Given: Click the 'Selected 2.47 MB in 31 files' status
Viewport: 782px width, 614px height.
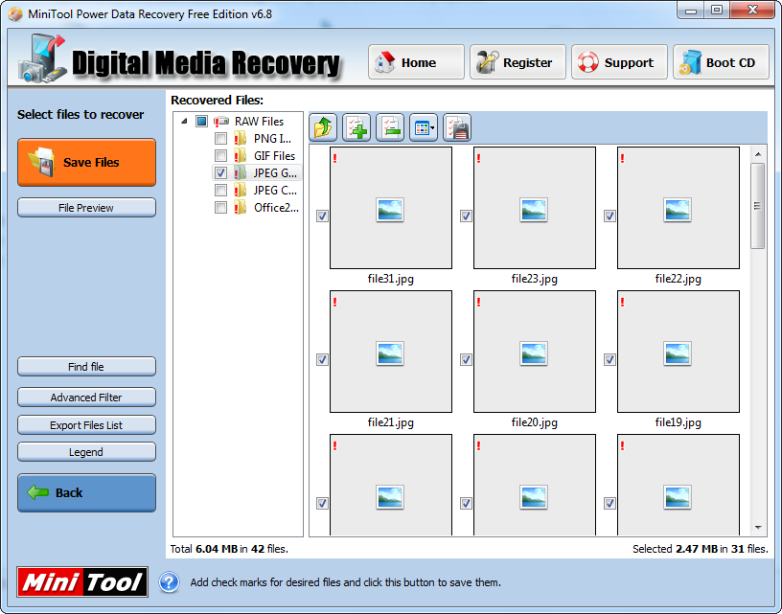Looking at the screenshot, I should click(700, 549).
